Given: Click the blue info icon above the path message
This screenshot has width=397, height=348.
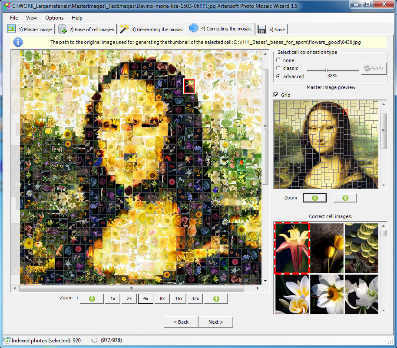Looking at the screenshot, I should (18, 42).
